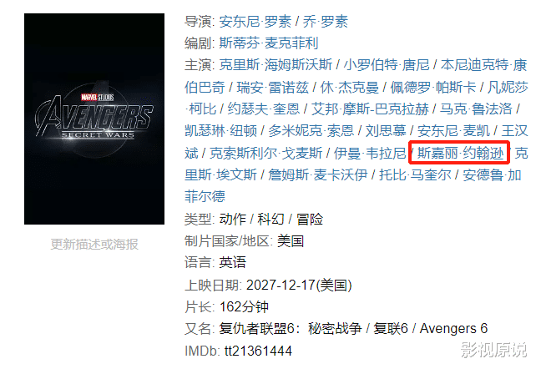536x369 pixels.
Task: Click the 艾邦·摩斯-巴克拉赫 cast link
Action: tap(370, 109)
